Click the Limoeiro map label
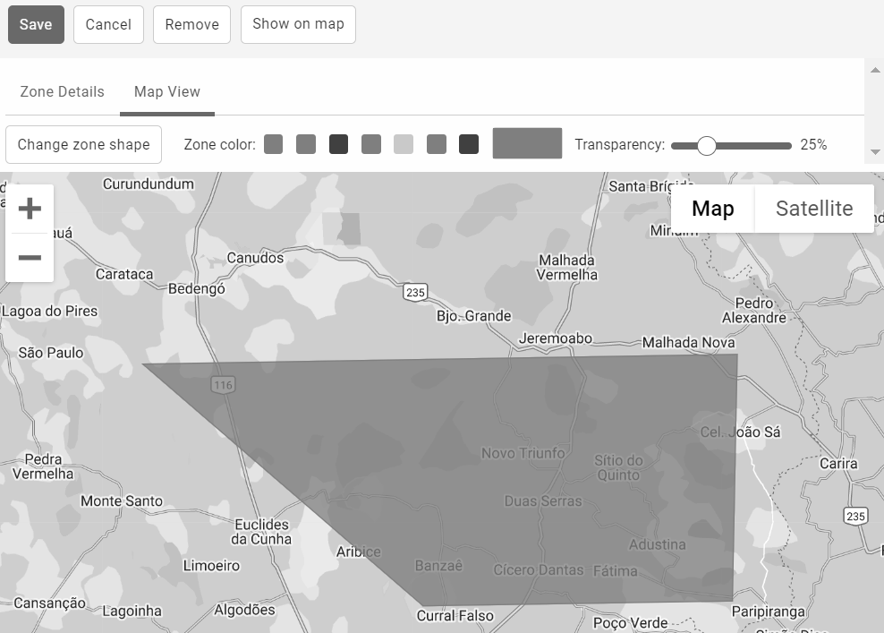 [x=211, y=565]
